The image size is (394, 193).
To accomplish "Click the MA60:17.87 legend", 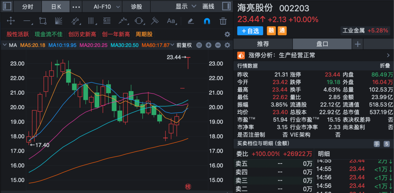I will pyautogui.click(x=155, y=45).
